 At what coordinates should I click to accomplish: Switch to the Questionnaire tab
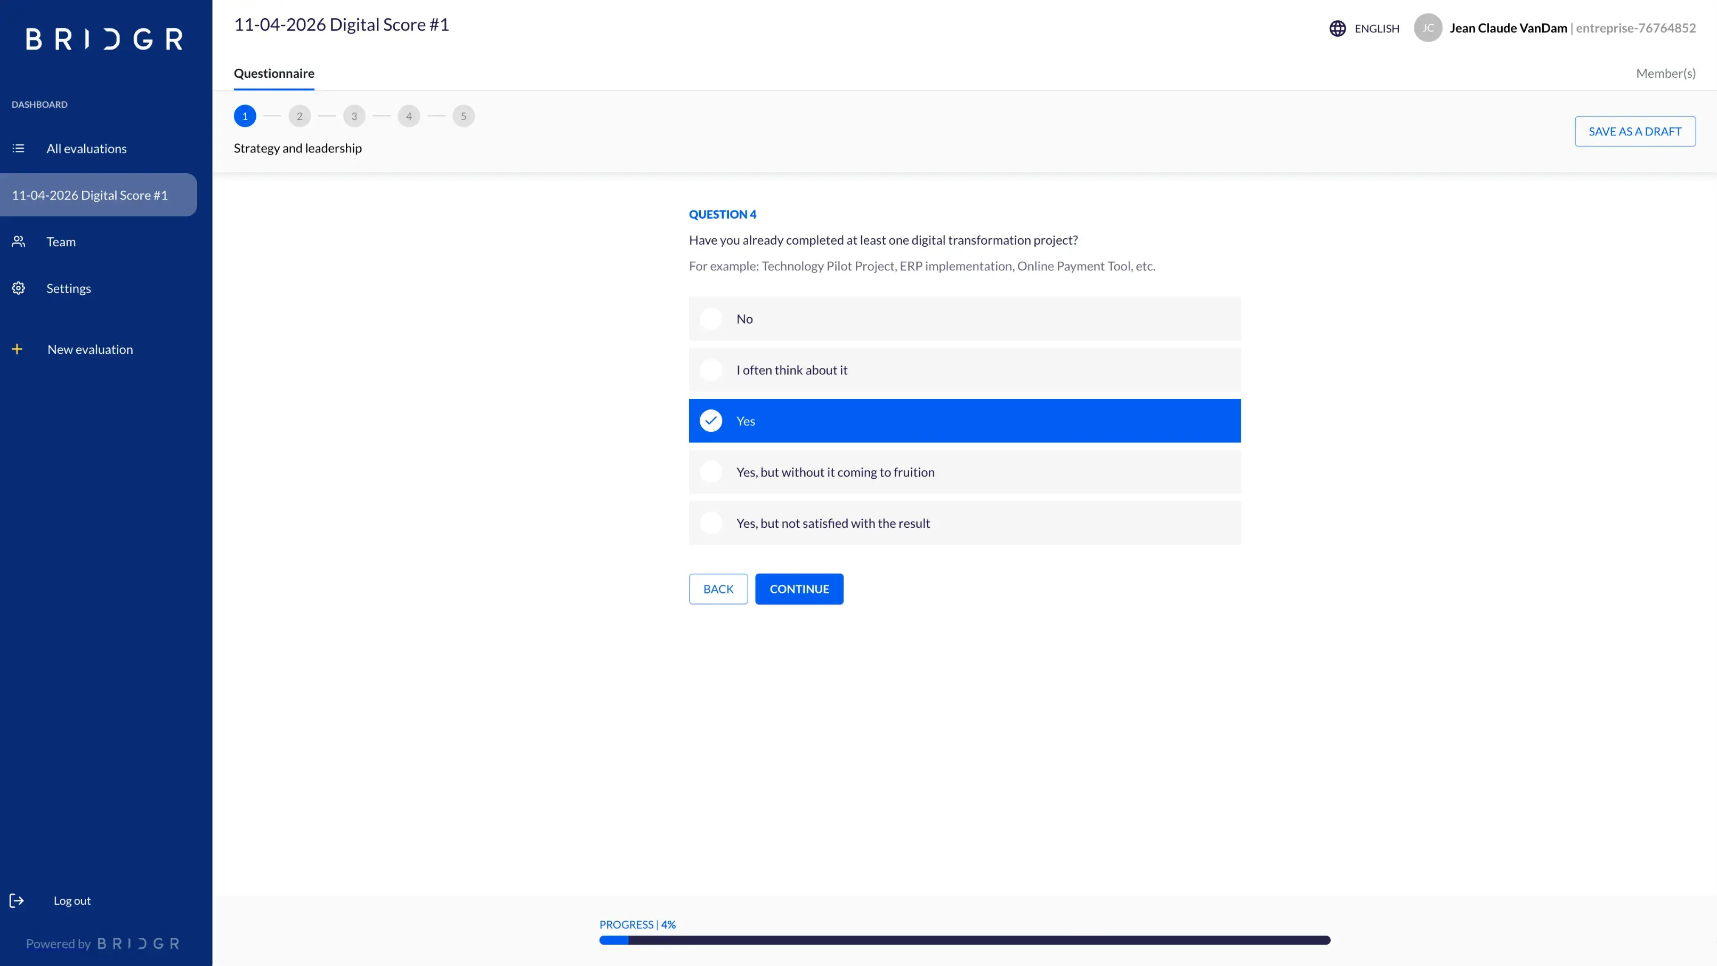(274, 74)
